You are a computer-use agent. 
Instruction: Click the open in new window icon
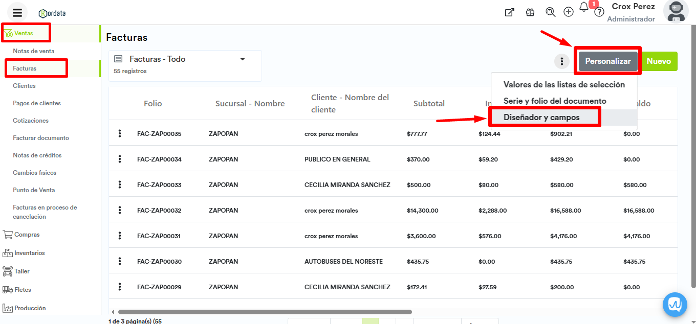[509, 12]
